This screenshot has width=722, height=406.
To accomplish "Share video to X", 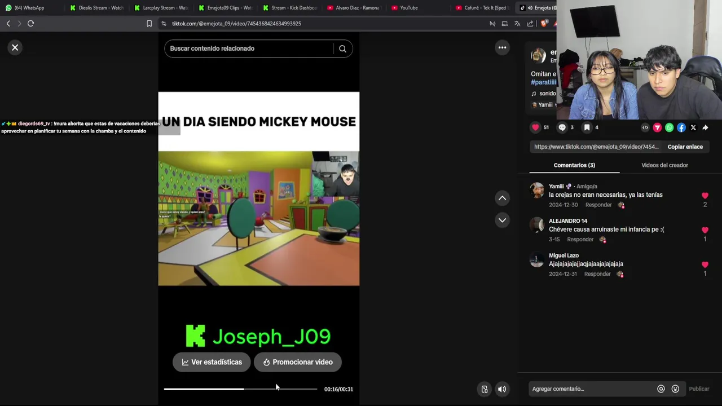I will click(x=693, y=127).
